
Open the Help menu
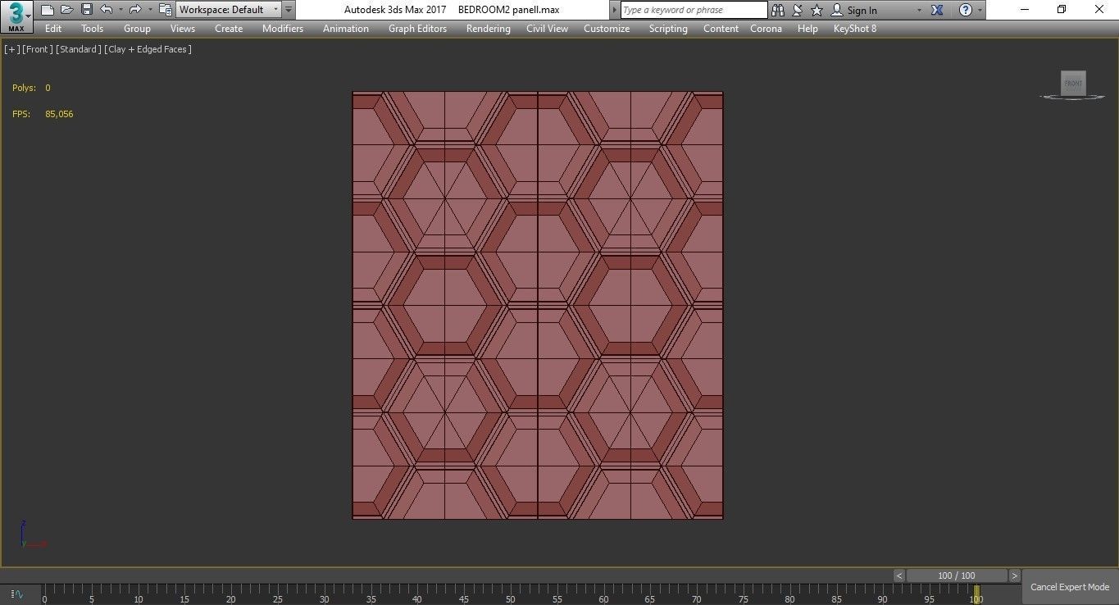pos(807,28)
